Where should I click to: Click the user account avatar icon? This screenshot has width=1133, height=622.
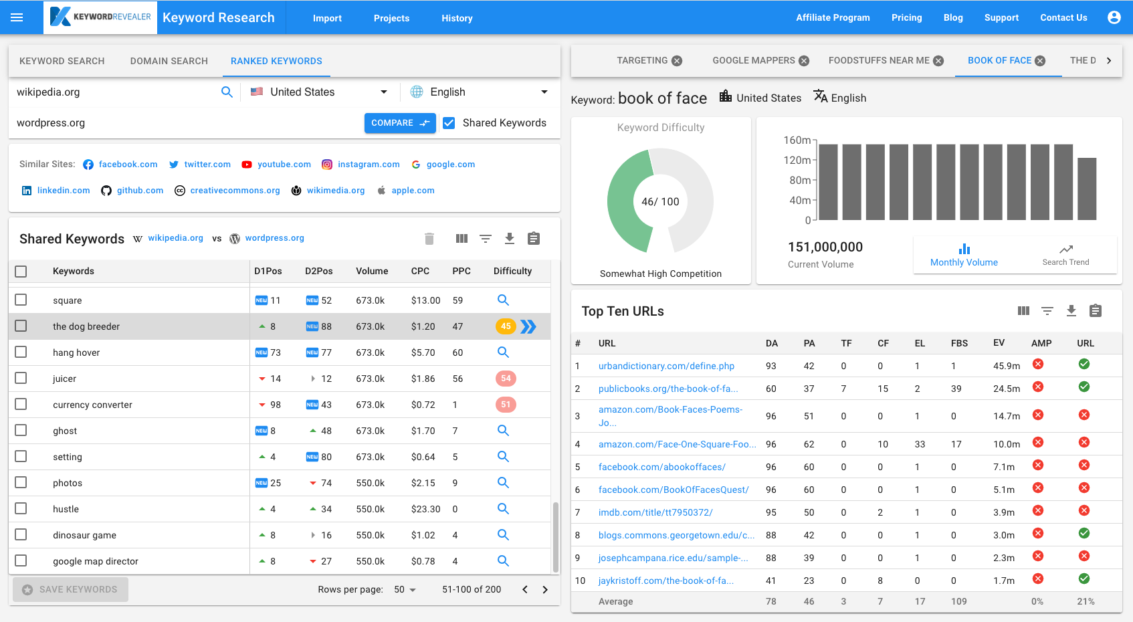coord(1114,17)
